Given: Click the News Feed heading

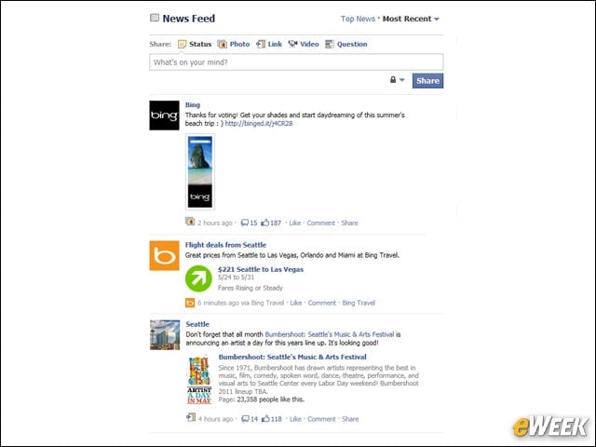Looking at the screenshot, I should (188, 19).
